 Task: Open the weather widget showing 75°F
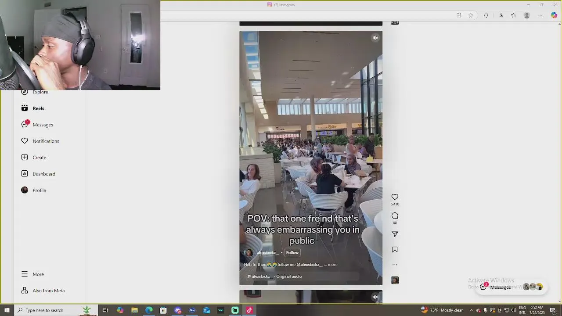[442, 310]
